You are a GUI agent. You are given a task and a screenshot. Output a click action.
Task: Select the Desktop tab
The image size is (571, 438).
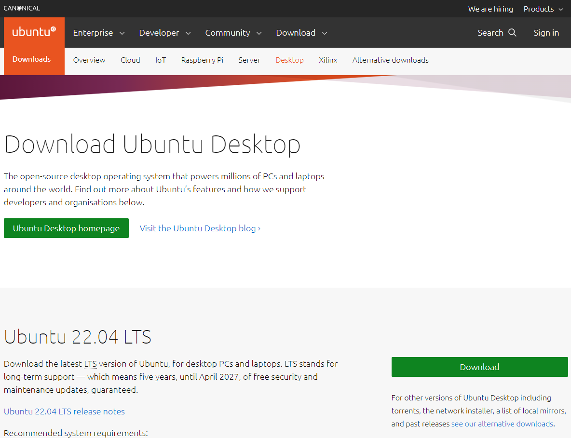[x=289, y=60]
